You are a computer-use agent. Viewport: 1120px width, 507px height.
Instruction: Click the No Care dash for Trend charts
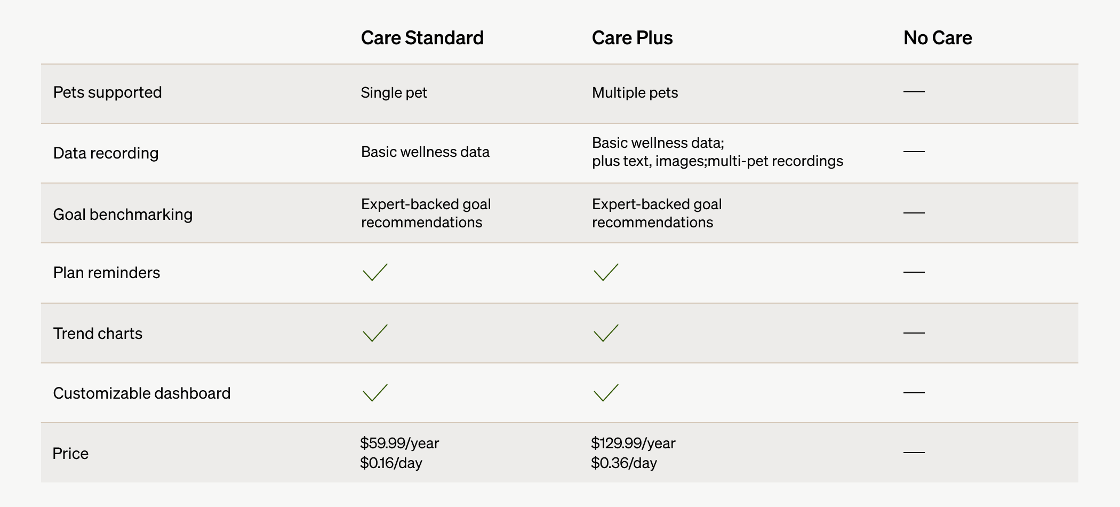coord(914,333)
